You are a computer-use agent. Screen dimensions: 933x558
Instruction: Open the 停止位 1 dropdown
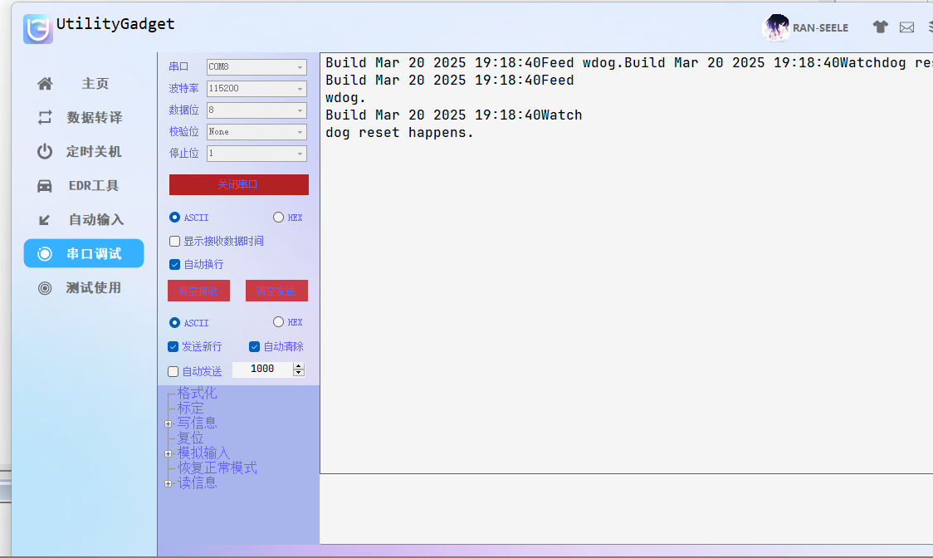[256, 154]
